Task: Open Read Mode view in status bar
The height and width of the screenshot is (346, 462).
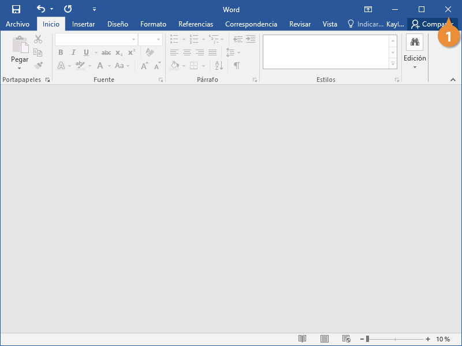Action: click(x=302, y=339)
